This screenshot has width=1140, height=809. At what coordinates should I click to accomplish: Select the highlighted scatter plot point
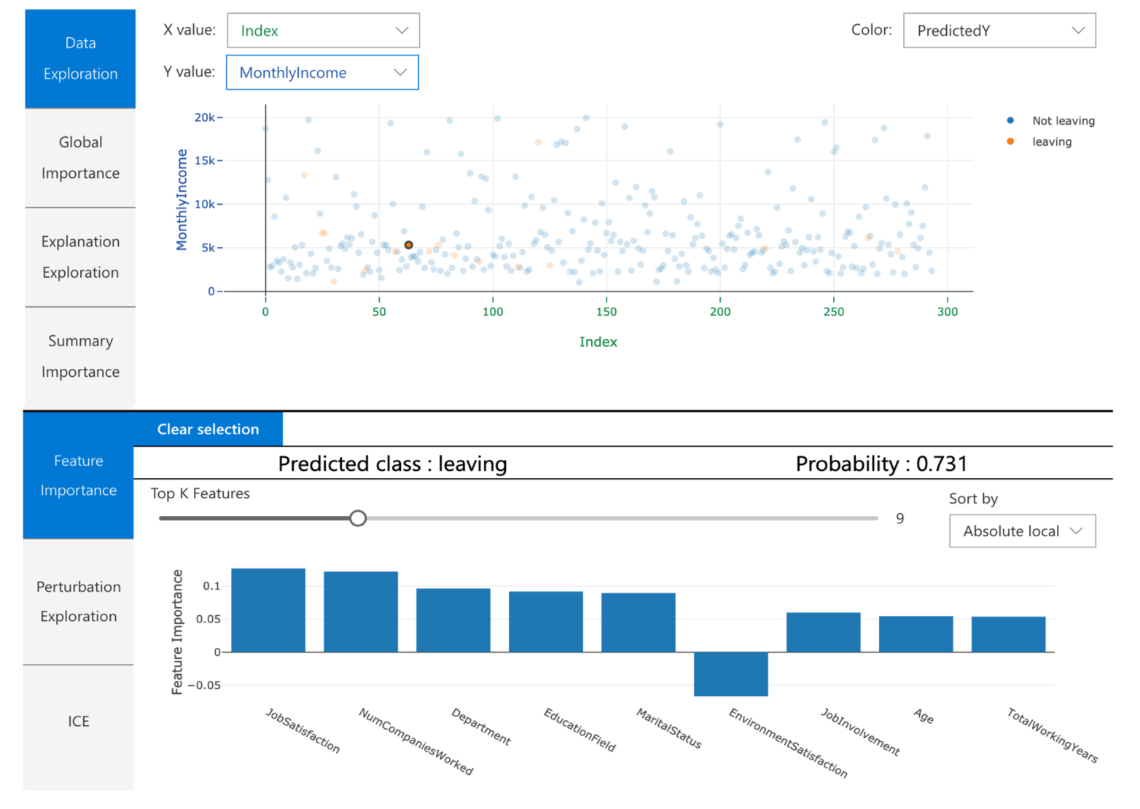click(x=408, y=246)
